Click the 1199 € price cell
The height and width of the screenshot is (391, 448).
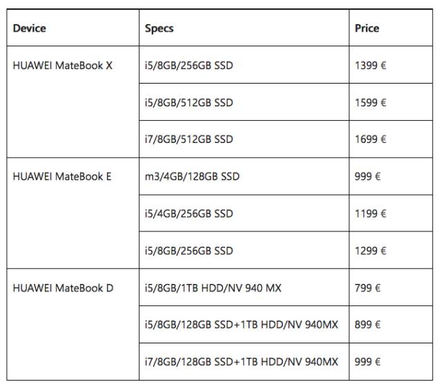tap(371, 213)
